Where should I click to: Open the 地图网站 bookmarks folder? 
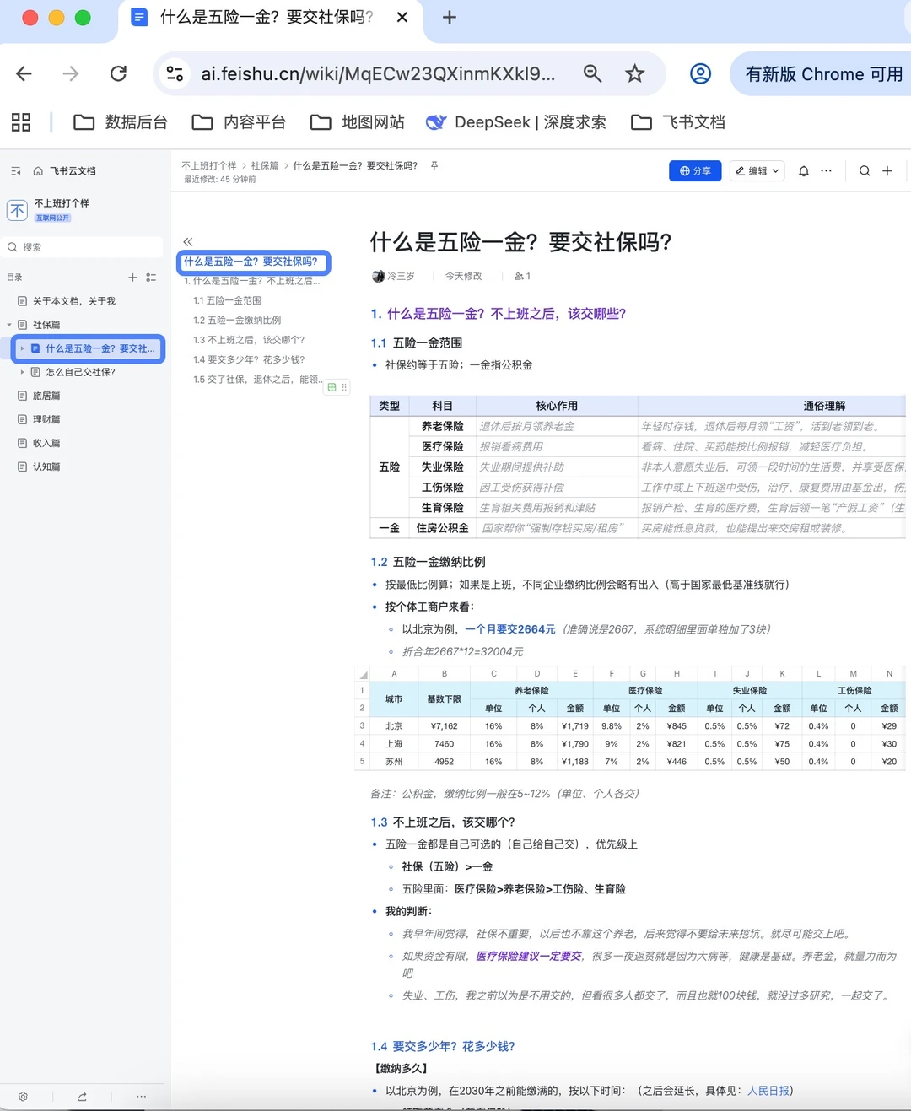click(357, 122)
